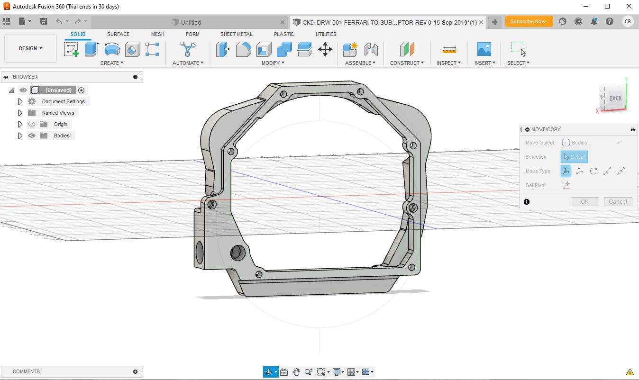This screenshot has width=639, height=380.
Task: Select the Rotate move type icon
Action: point(593,171)
